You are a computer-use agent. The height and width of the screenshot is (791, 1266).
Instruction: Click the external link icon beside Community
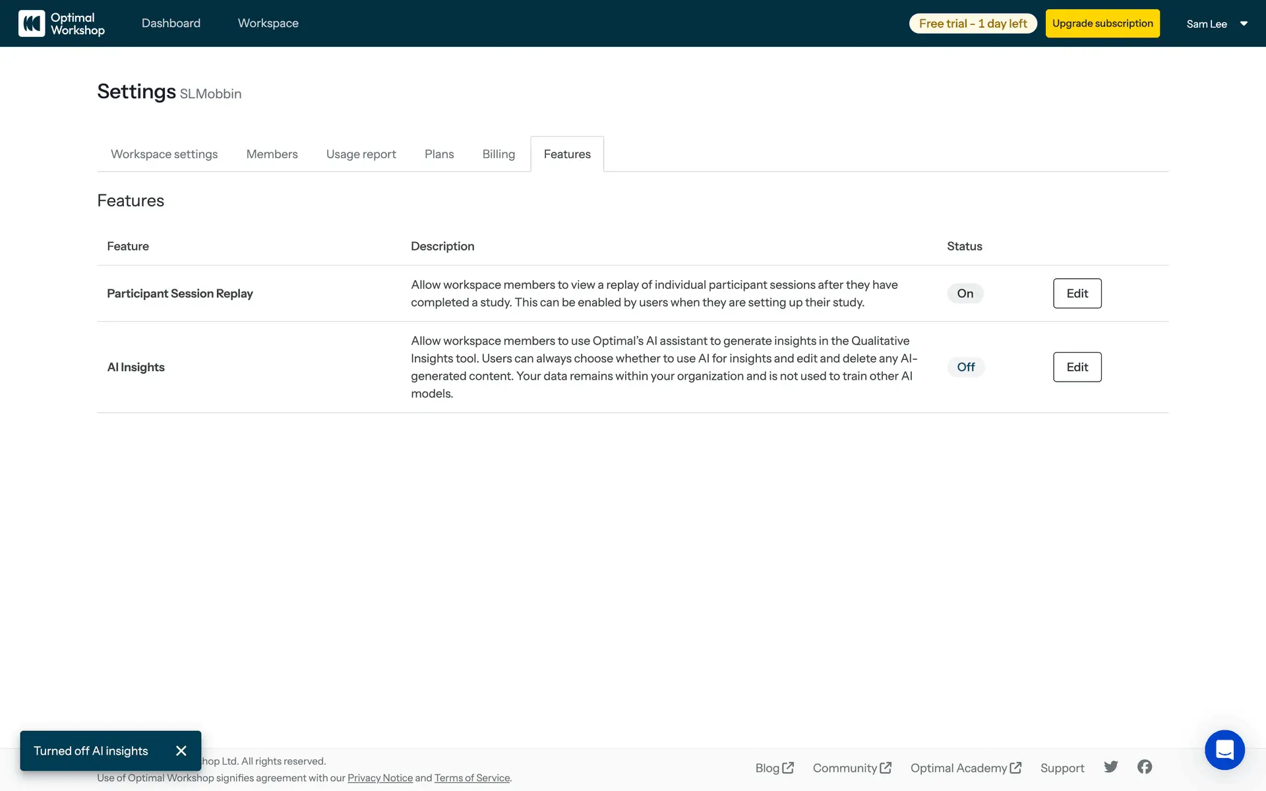(x=886, y=768)
